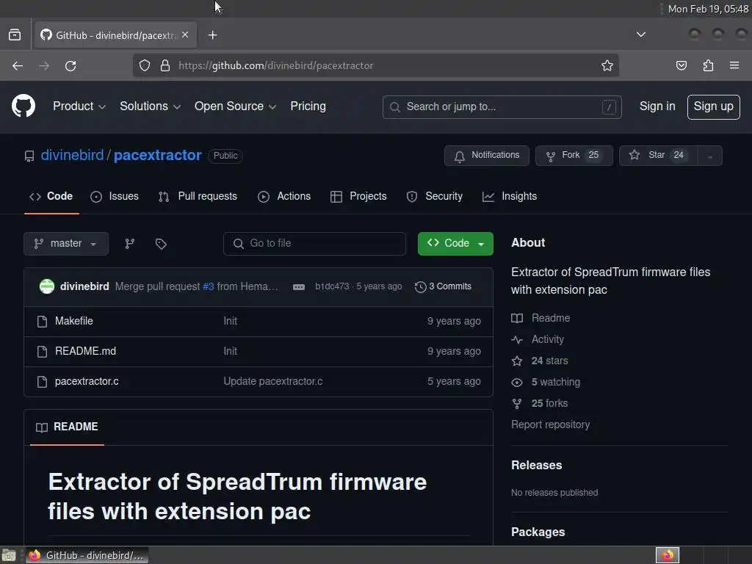The height and width of the screenshot is (564, 752).
Task: Open the Firefox View icon beside tabs
Action: (15, 35)
